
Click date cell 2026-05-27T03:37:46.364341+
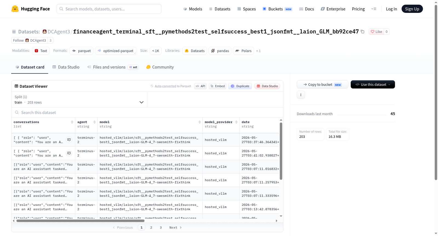[x=260, y=140]
